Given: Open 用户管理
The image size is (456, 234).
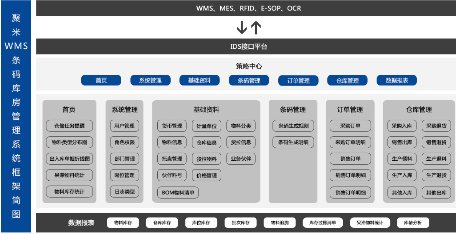Looking at the screenshot, I should [124, 126].
